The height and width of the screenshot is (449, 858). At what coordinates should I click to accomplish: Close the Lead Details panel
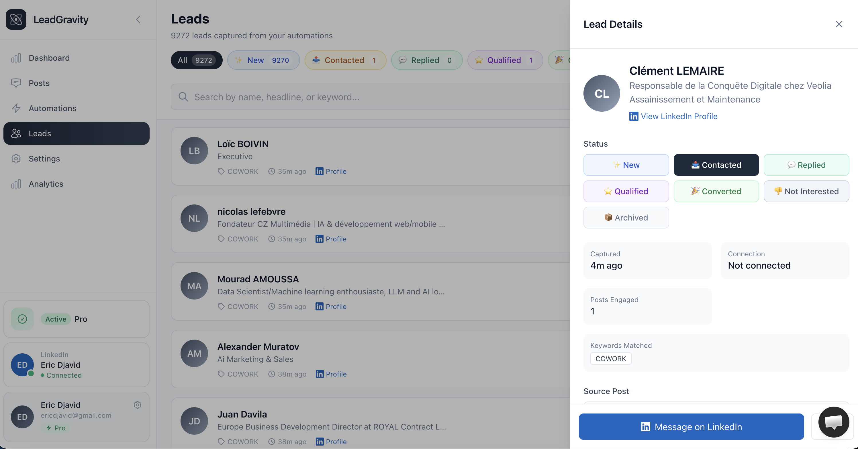coord(839,24)
